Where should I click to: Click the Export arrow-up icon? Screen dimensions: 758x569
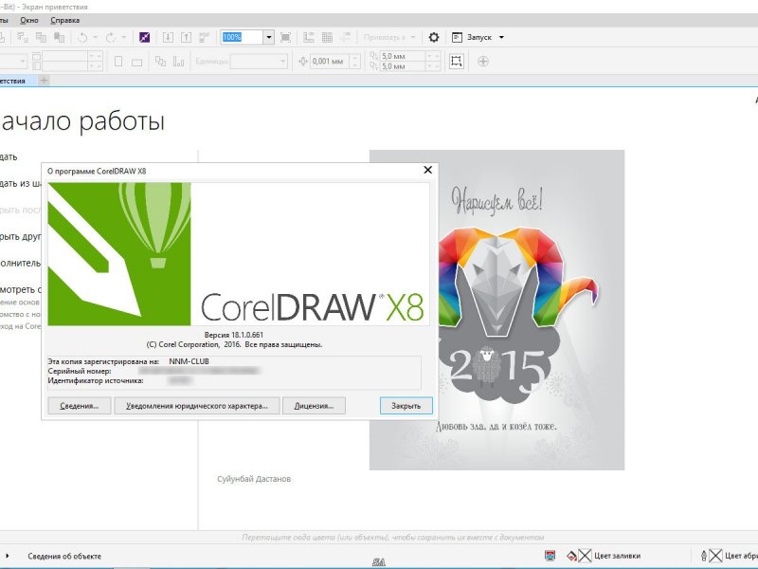click(x=186, y=37)
